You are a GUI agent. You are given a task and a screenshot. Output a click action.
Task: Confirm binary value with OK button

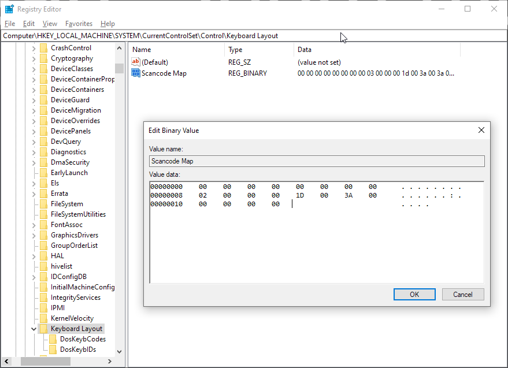pos(414,295)
